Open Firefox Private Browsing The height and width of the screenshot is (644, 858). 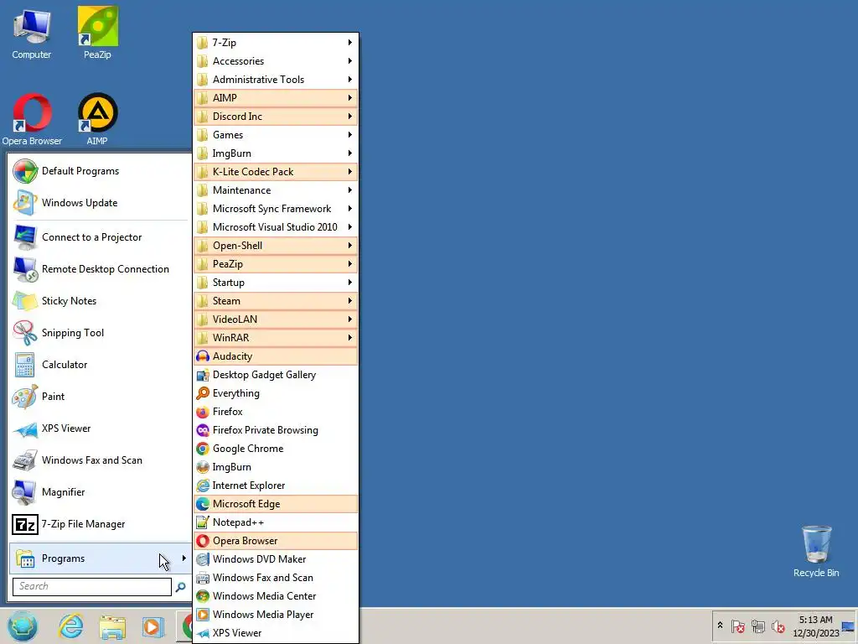pos(276,430)
